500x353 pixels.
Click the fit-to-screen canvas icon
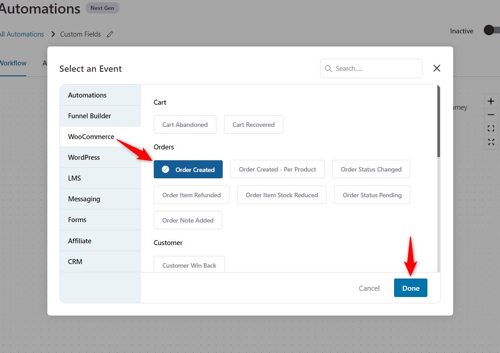[491, 128]
